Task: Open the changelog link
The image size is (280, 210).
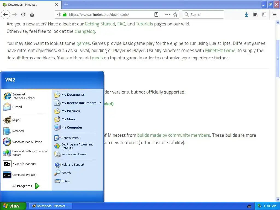Action: (85, 31)
